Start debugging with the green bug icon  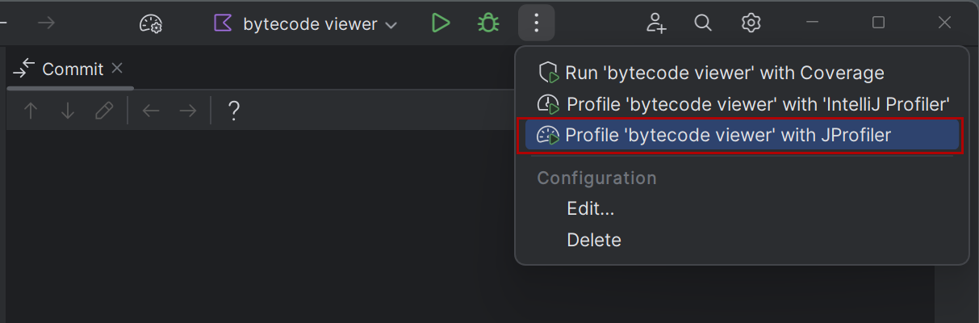487,23
